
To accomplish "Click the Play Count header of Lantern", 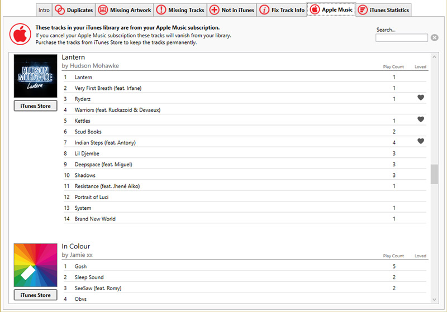I will coord(393,66).
